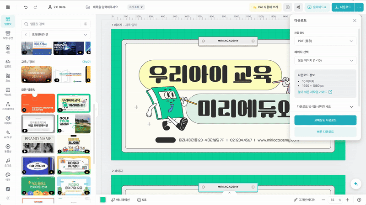This screenshot has height=205, width=366.
Task: Collapse the left sidebar with double chevron
Action: coord(8,198)
